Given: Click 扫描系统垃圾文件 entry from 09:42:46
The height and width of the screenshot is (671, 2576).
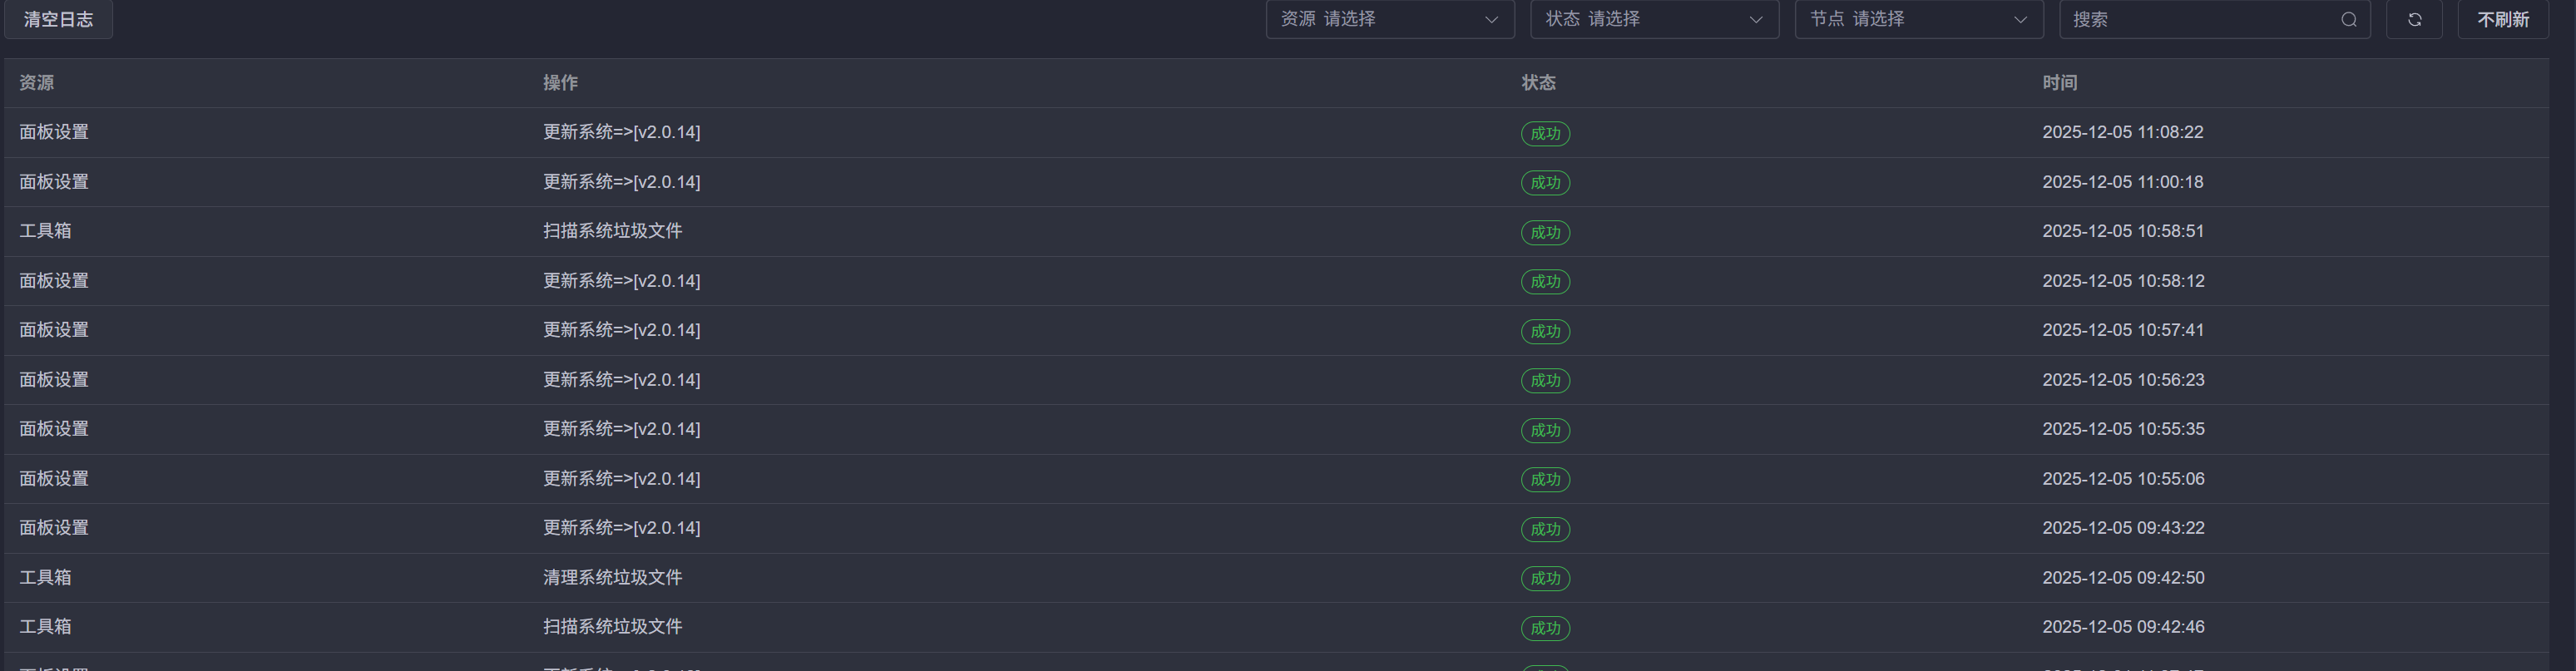Looking at the screenshot, I should click(612, 627).
